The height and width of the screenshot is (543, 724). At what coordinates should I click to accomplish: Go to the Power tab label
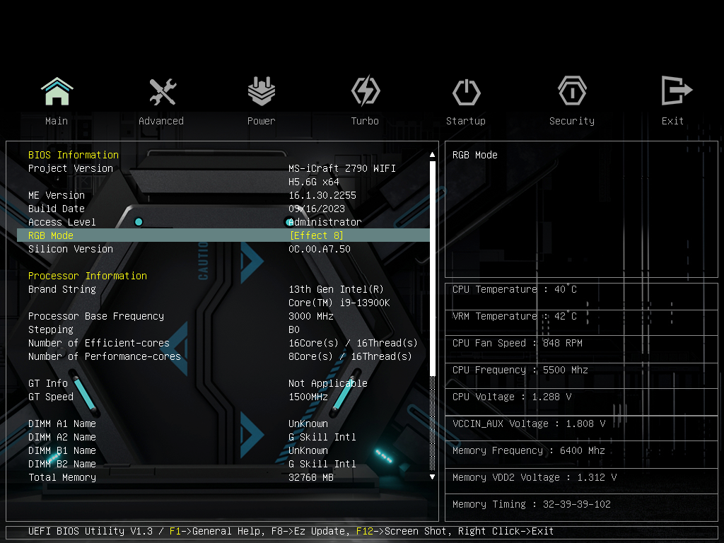[x=262, y=121]
